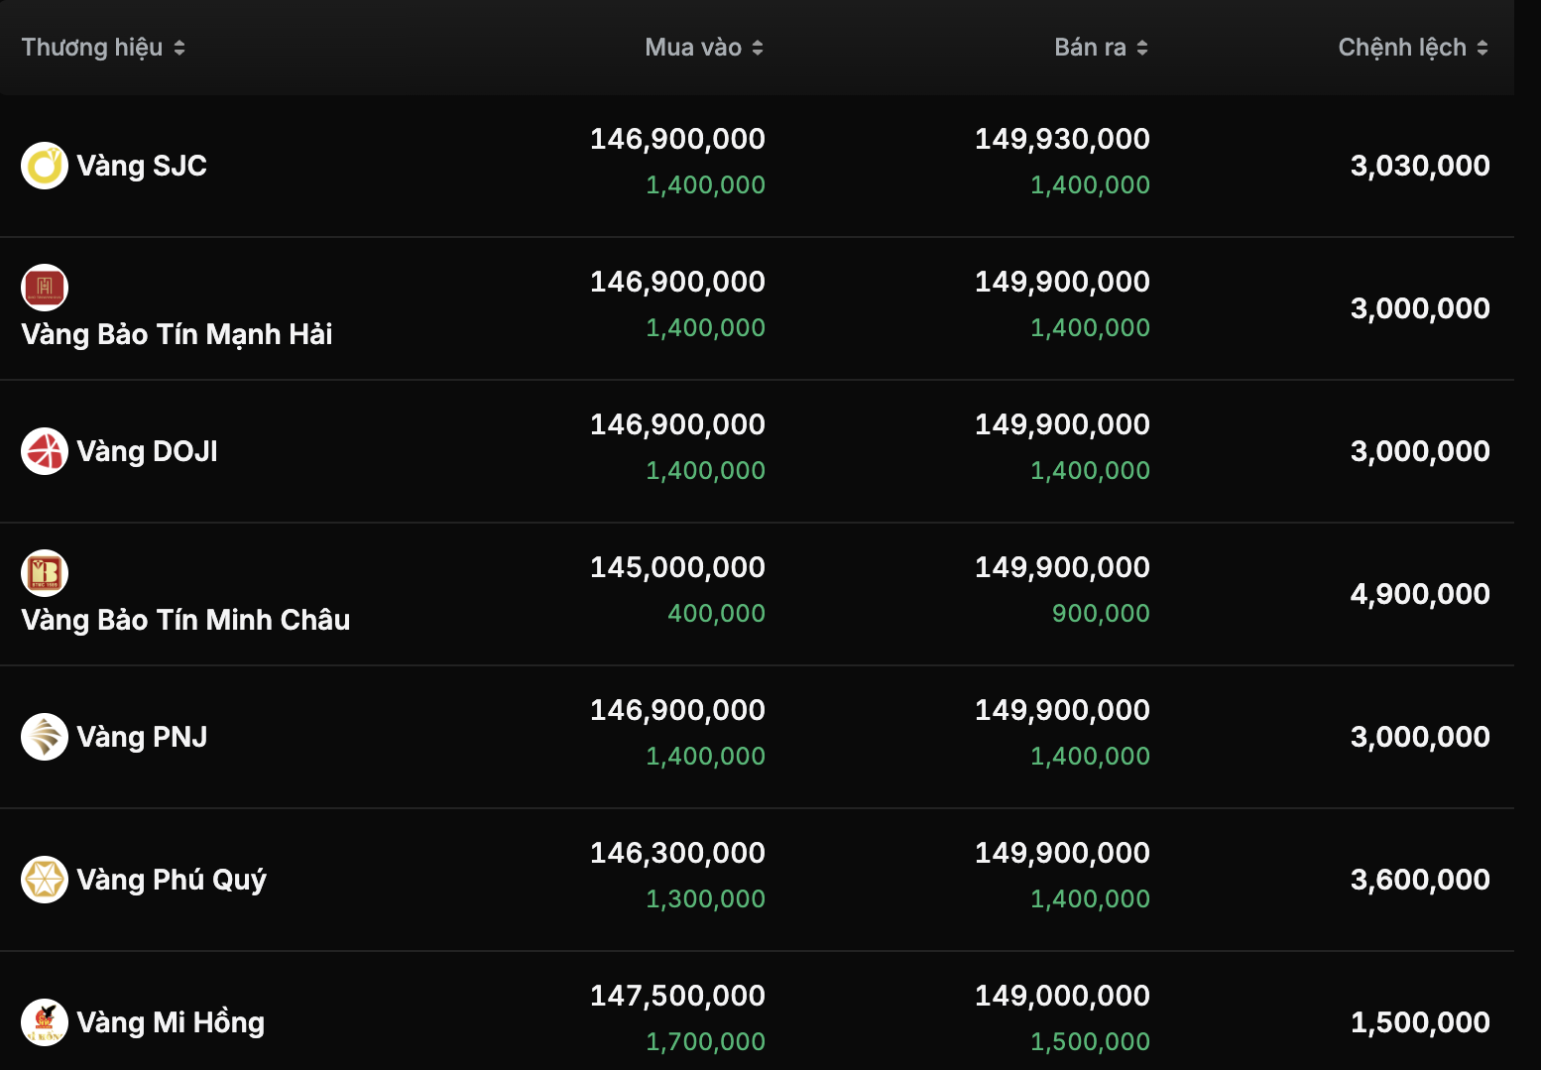This screenshot has width=1541, height=1070.
Task: Select the Vàng Mi Hồng brand name
Action: point(171,1022)
